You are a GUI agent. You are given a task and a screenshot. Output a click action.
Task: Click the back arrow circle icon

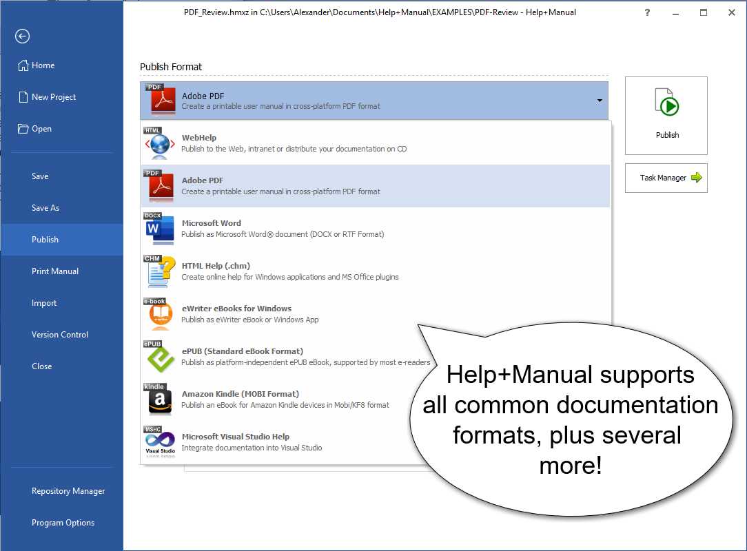coord(22,37)
